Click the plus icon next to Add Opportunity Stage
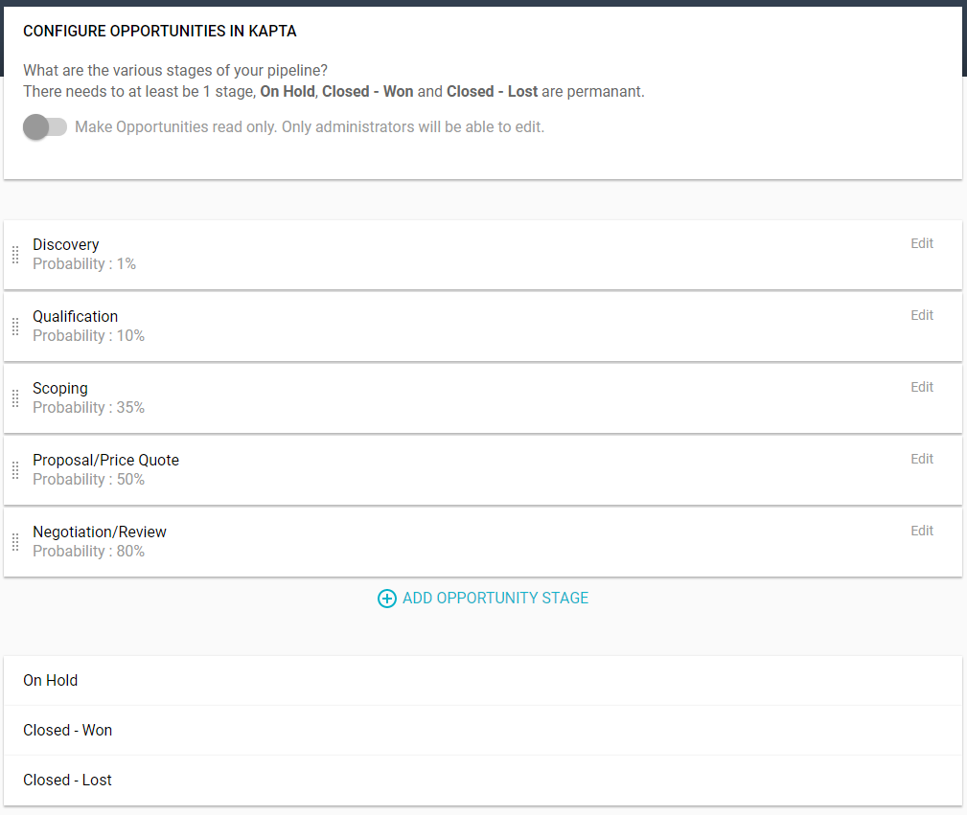 point(387,598)
